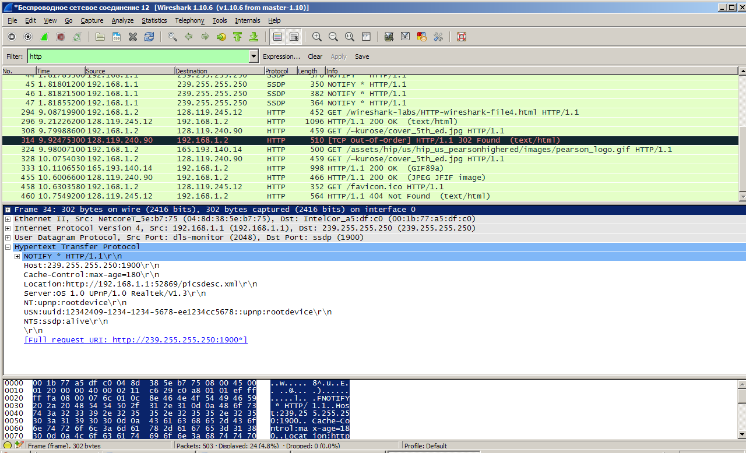Expand the Ethernet II tree row

coord(8,219)
